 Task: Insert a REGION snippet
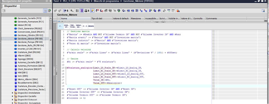[x=91, y=26]
